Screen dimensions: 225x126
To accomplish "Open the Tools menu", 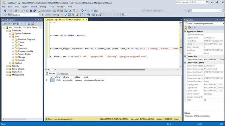I will (52, 7).
